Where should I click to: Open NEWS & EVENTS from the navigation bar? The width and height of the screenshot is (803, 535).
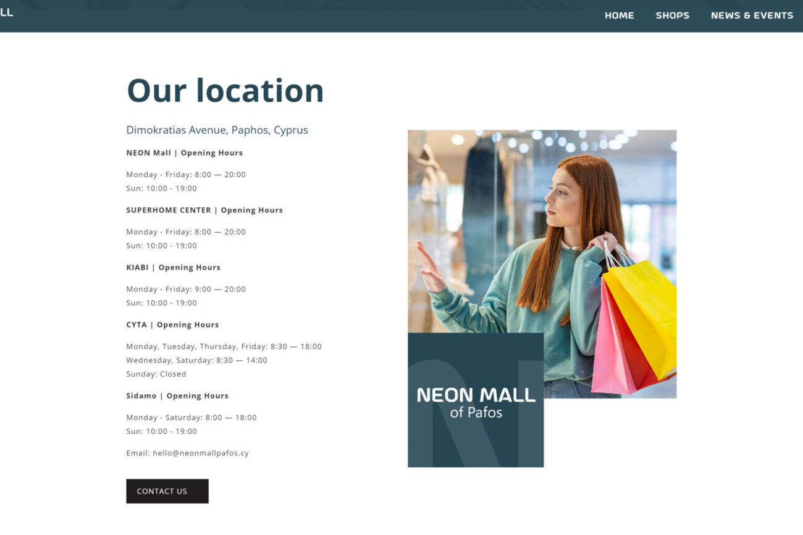pyautogui.click(x=752, y=15)
